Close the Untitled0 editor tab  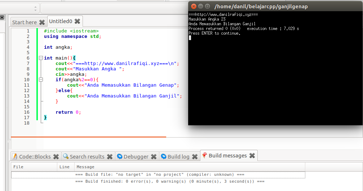[x=78, y=21]
